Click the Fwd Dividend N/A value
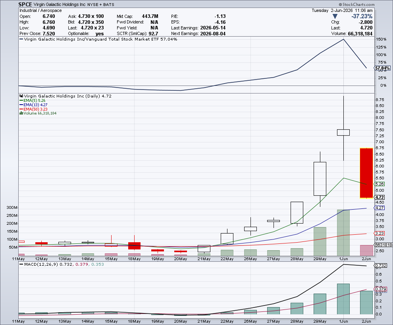This screenshot has height=325, width=393. pos(154,22)
